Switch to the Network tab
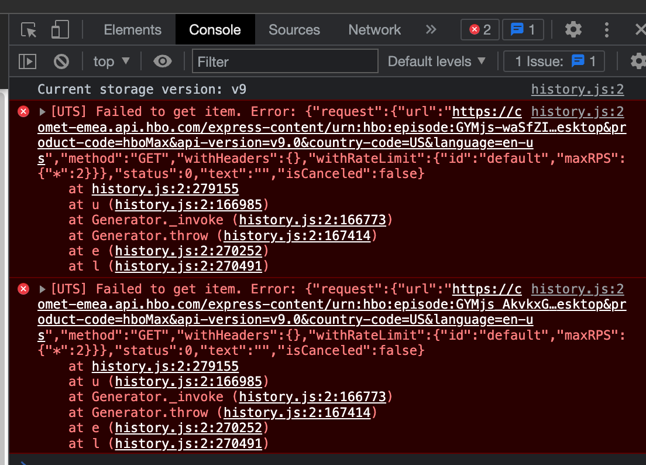Viewport: 646px width, 465px height. (374, 29)
